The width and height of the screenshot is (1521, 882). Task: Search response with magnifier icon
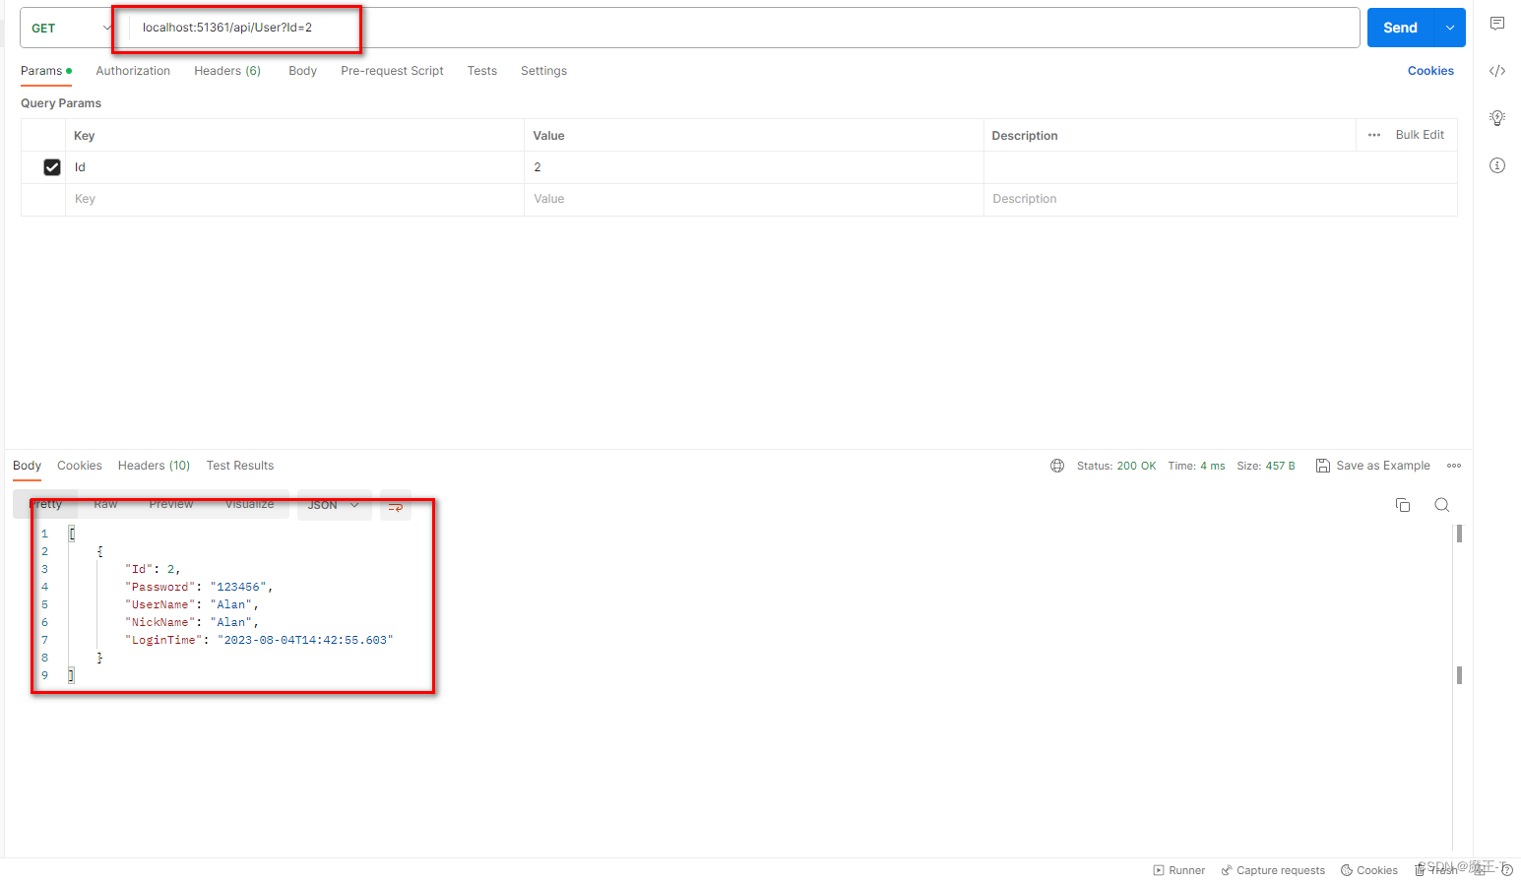click(1442, 505)
